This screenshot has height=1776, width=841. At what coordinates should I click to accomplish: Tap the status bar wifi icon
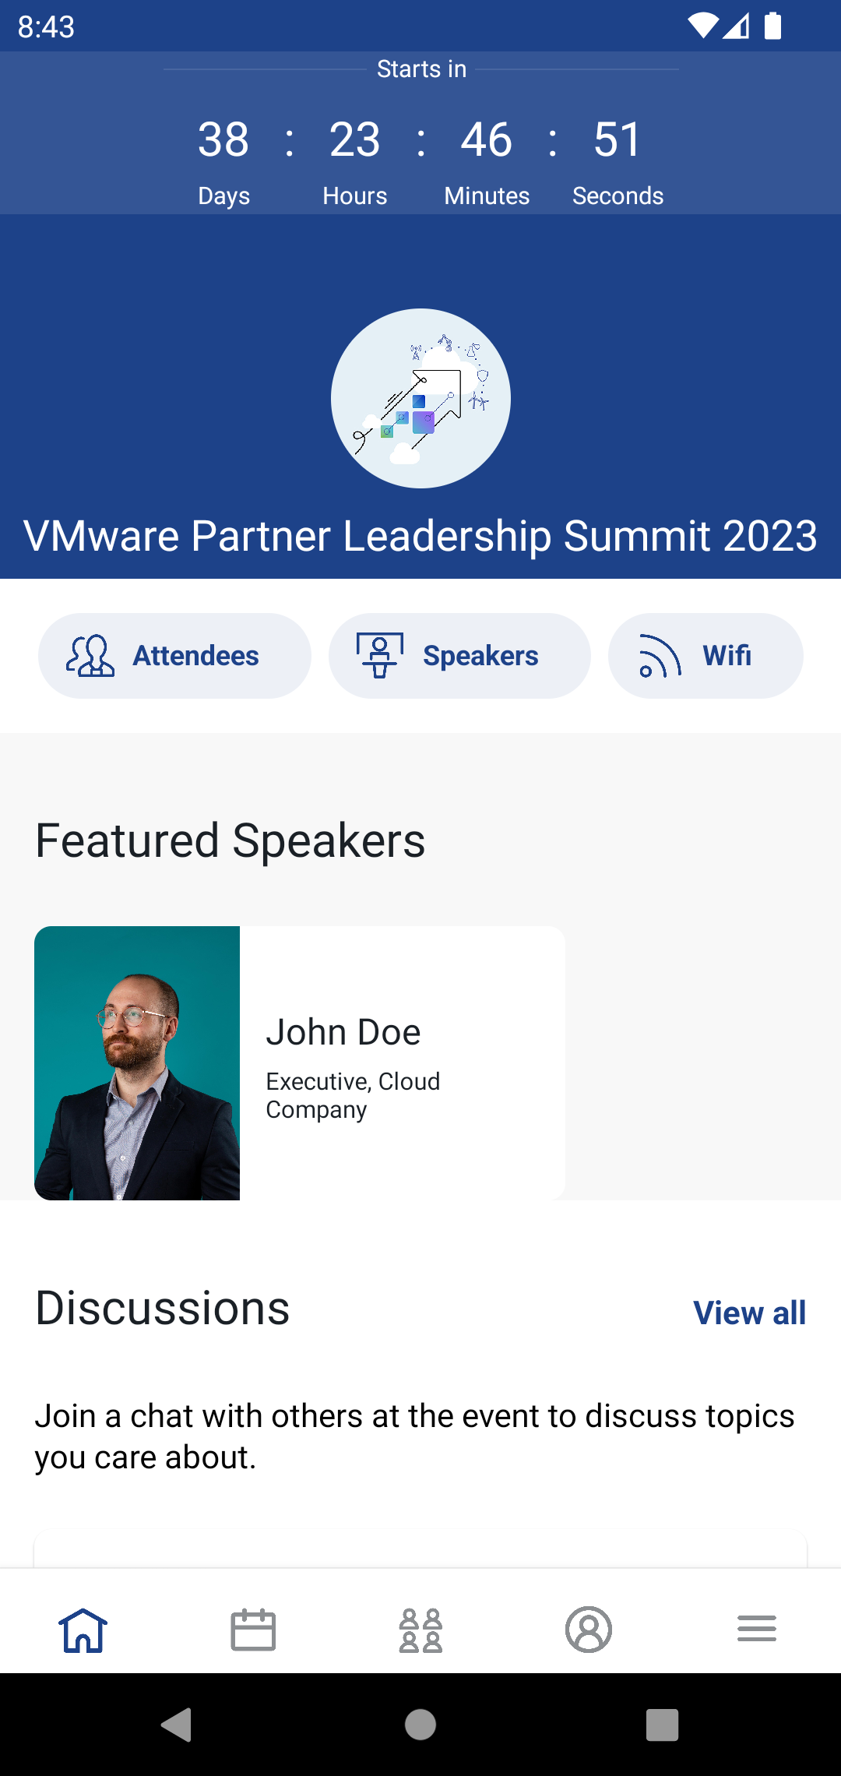702,26
